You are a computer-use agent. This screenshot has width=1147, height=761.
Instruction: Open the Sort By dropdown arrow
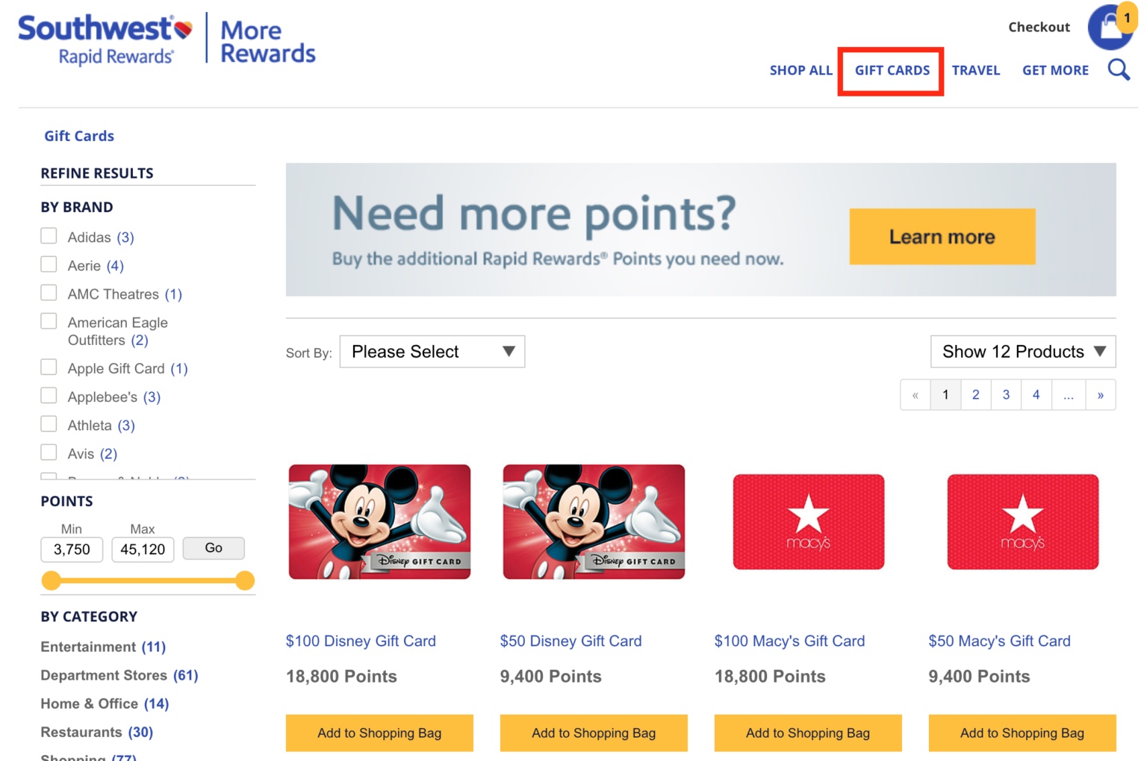509,351
